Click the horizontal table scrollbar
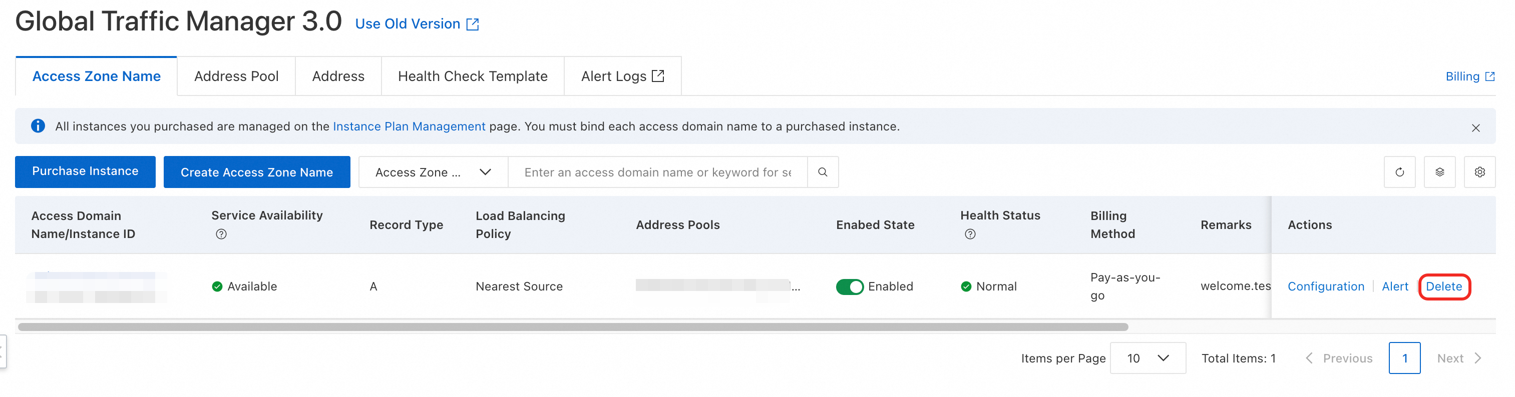Image resolution: width=1515 pixels, height=397 pixels. tap(573, 327)
